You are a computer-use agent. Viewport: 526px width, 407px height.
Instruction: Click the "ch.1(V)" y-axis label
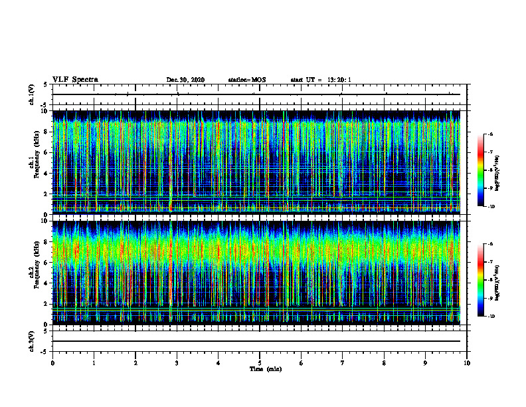point(32,94)
